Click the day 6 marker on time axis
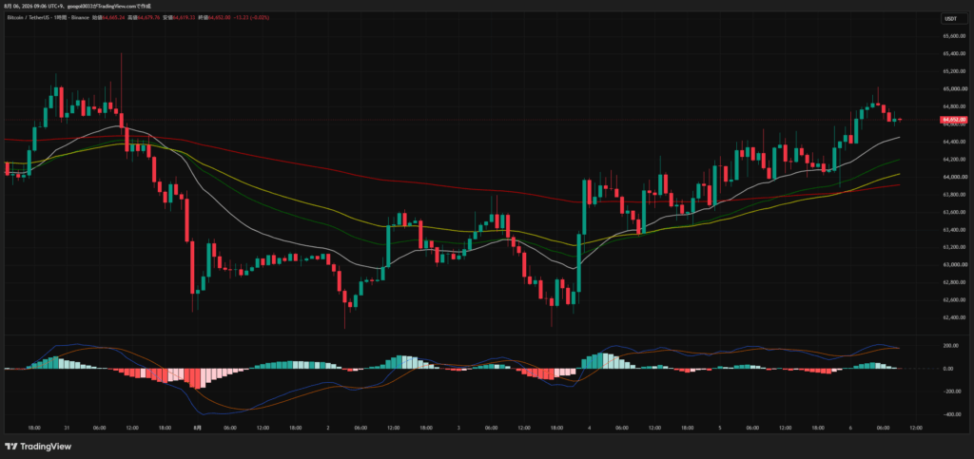974x459 pixels. point(850,428)
